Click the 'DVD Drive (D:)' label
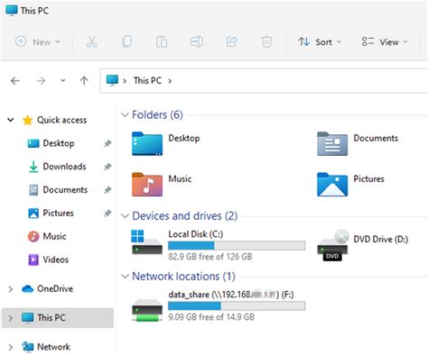The width and height of the screenshot is (428, 355). pyautogui.click(x=381, y=240)
